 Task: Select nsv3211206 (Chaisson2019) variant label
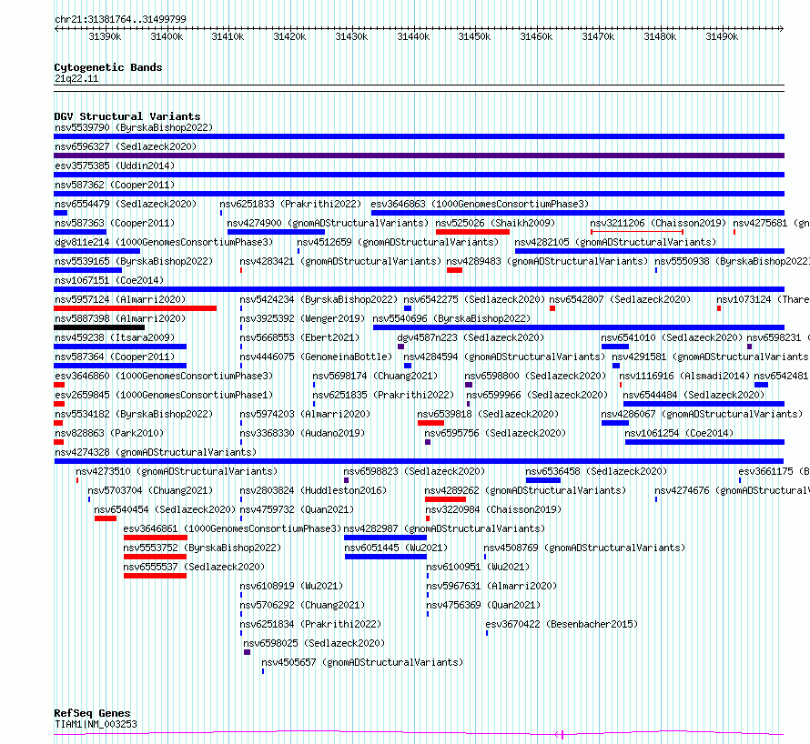658,223
